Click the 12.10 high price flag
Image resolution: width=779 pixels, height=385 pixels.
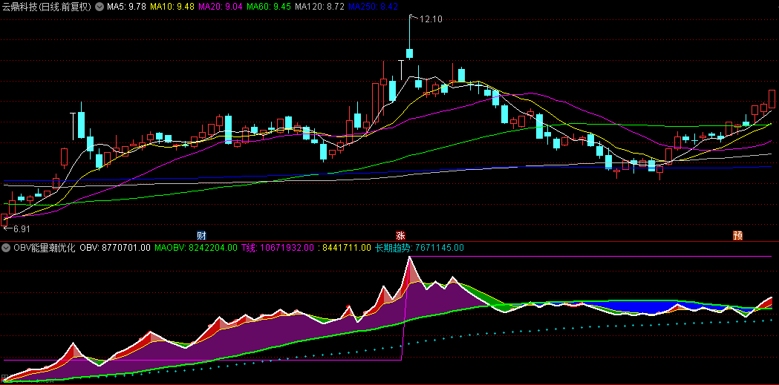[x=430, y=20]
